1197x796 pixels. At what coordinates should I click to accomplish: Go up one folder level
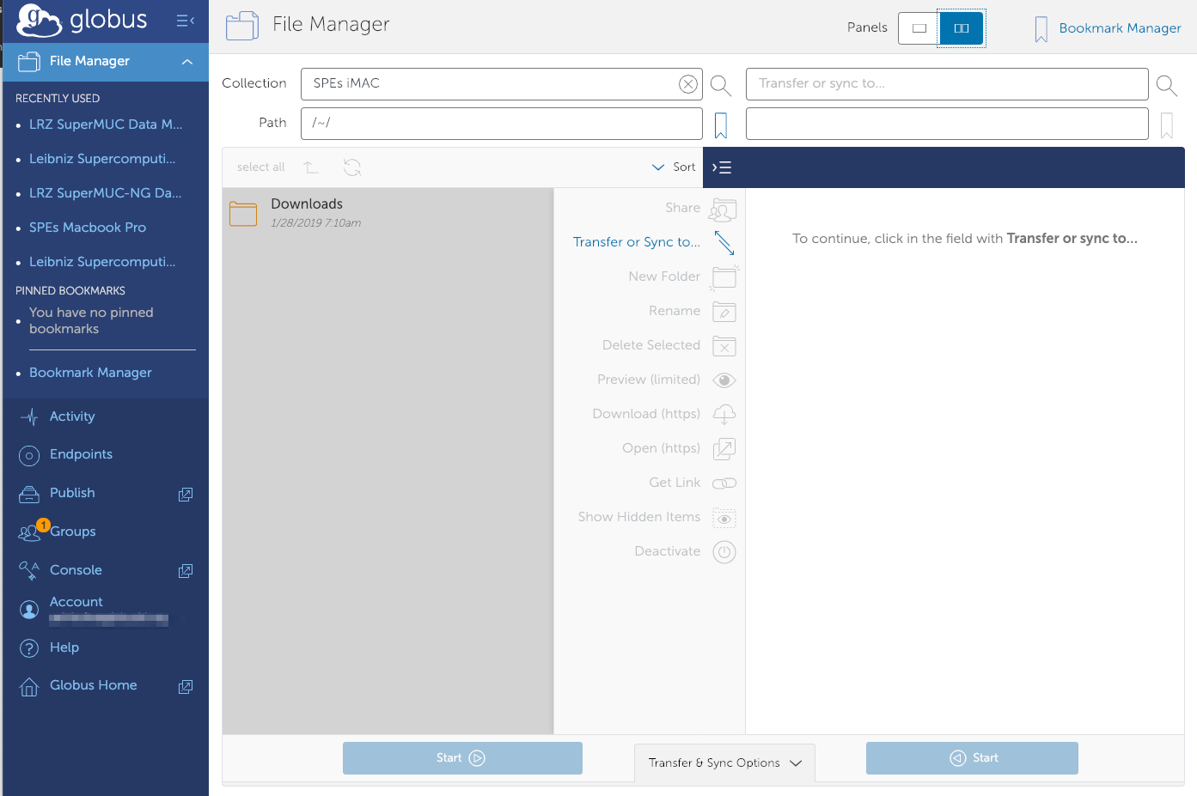click(311, 167)
